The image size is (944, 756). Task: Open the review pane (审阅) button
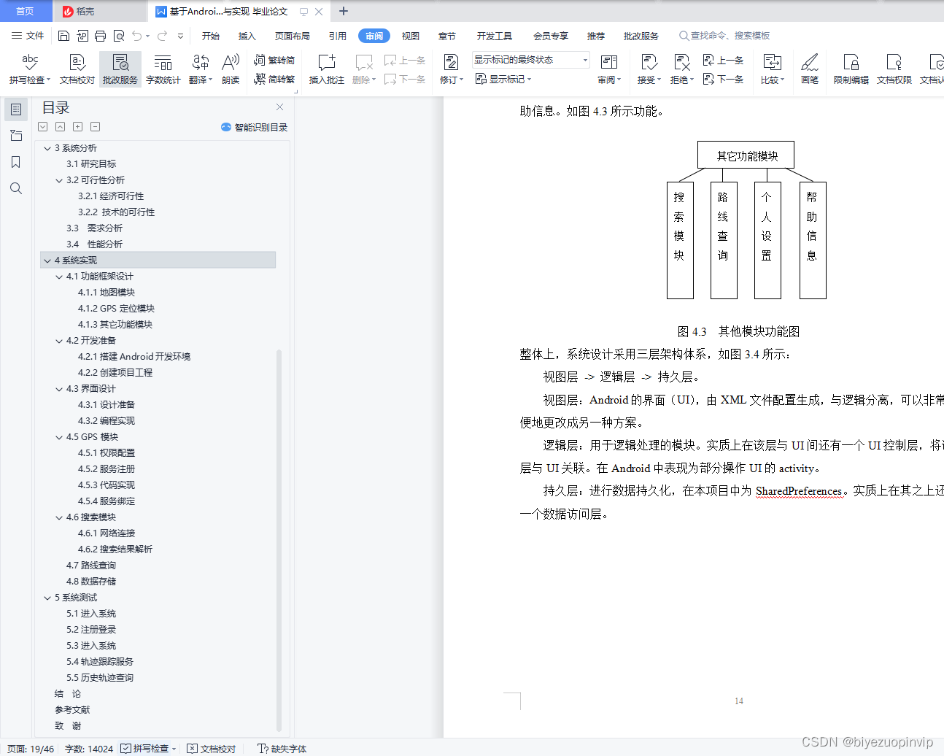(x=609, y=69)
